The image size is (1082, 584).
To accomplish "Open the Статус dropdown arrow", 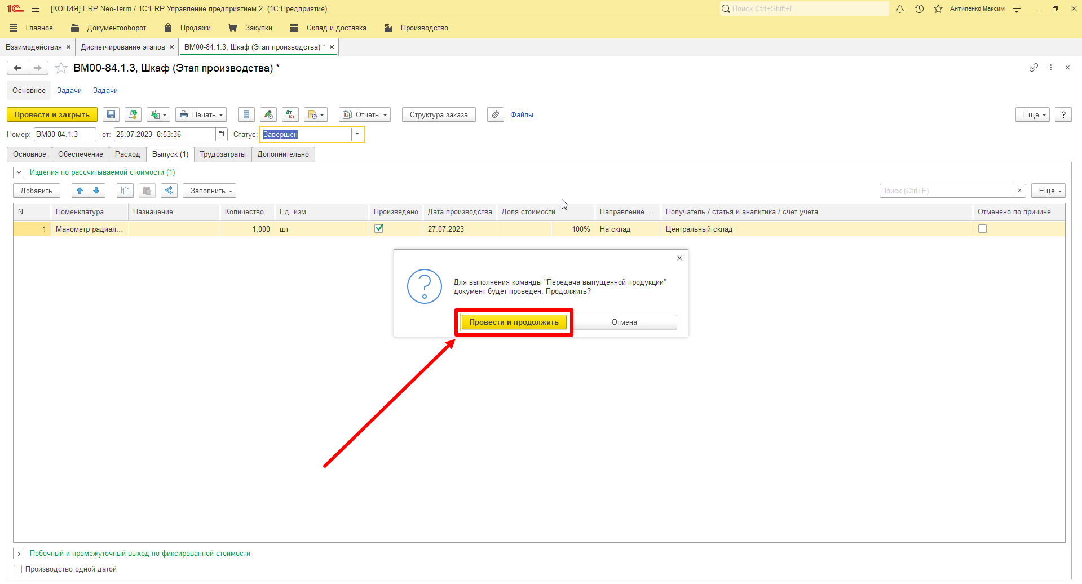I will (x=357, y=134).
